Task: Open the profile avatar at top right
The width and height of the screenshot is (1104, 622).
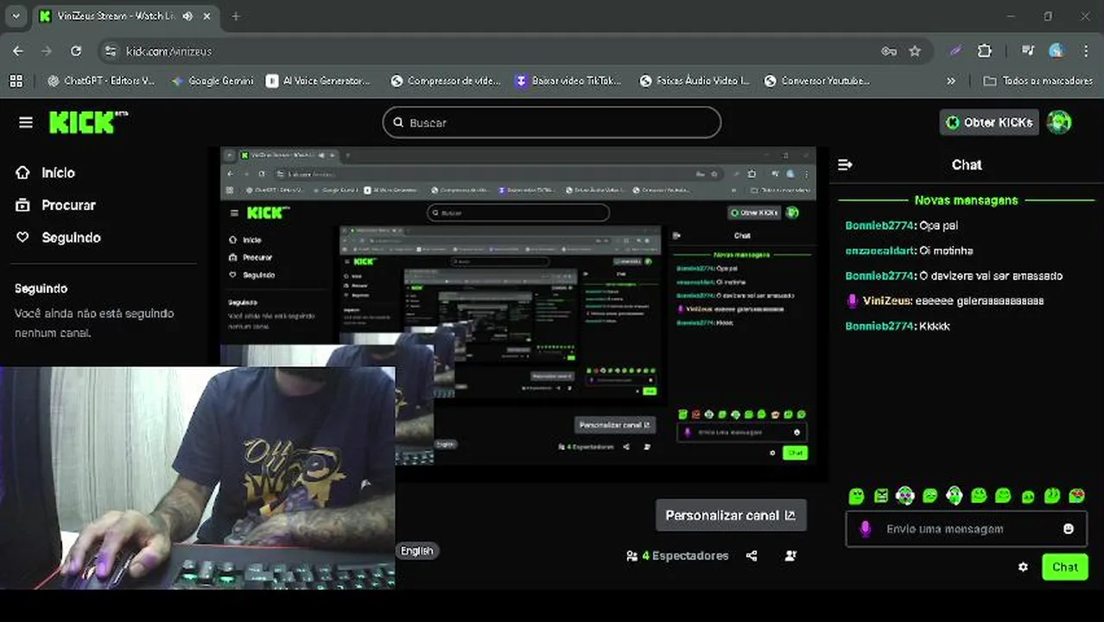Action: tap(1059, 122)
